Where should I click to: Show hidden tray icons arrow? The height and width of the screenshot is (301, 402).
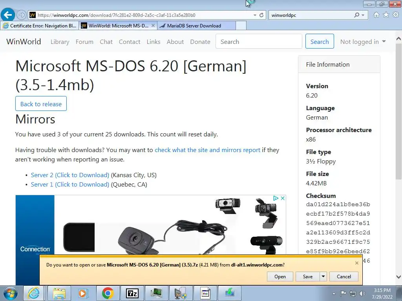coord(334,294)
